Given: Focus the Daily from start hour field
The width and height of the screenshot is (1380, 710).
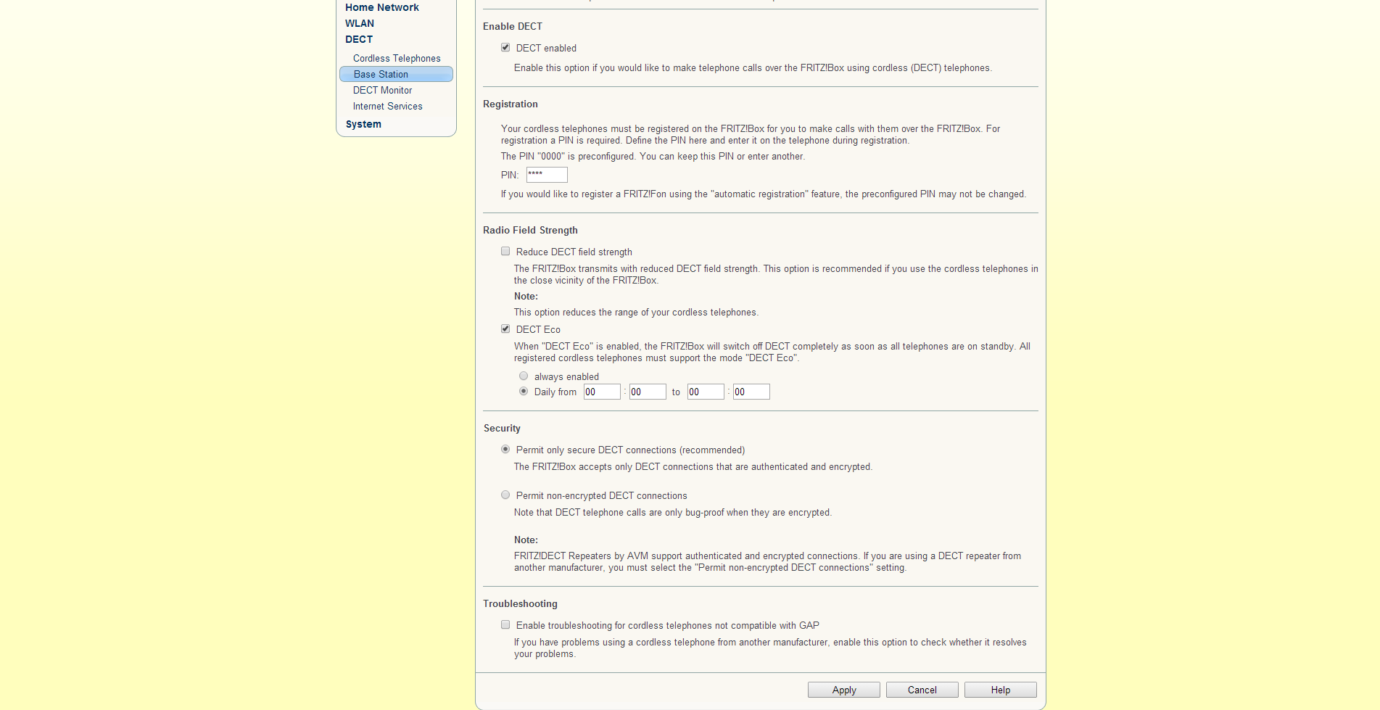Looking at the screenshot, I should point(602,392).
